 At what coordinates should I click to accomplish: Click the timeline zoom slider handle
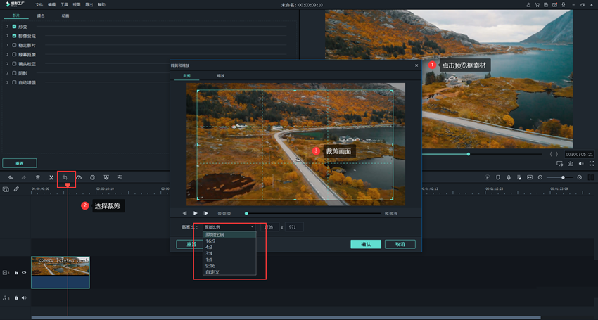click(x=563, y=177)
